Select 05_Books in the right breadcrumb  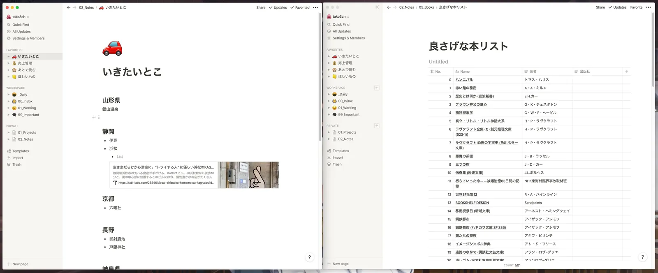click(426, 7)
